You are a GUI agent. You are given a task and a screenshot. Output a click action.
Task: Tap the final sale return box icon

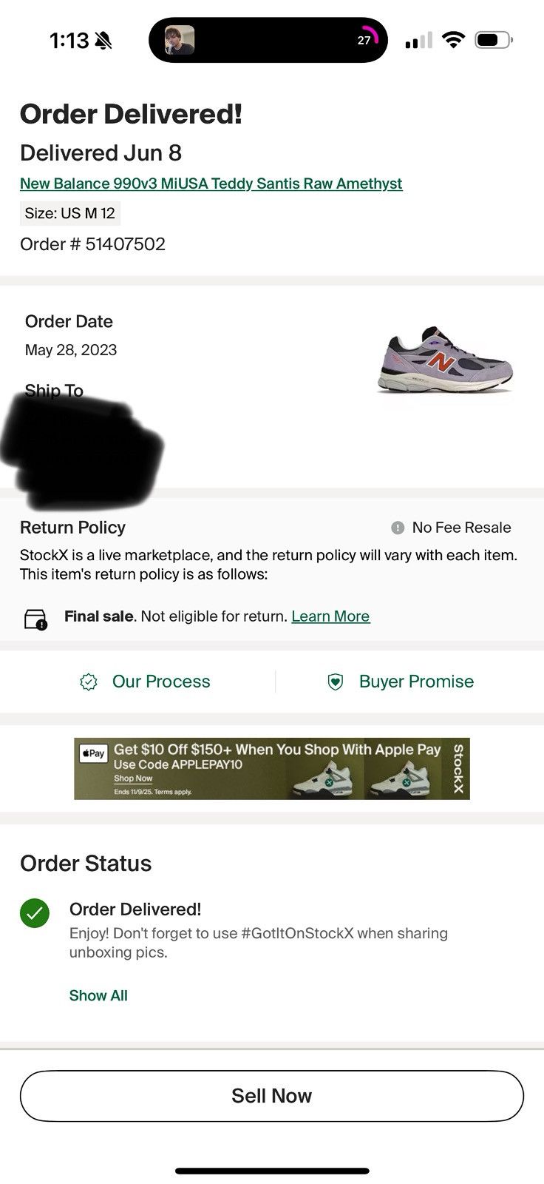click(35, 619)
